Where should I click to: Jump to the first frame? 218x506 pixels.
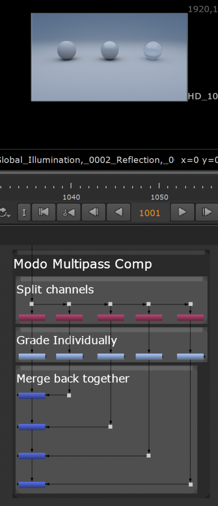(x=43, y=212)
